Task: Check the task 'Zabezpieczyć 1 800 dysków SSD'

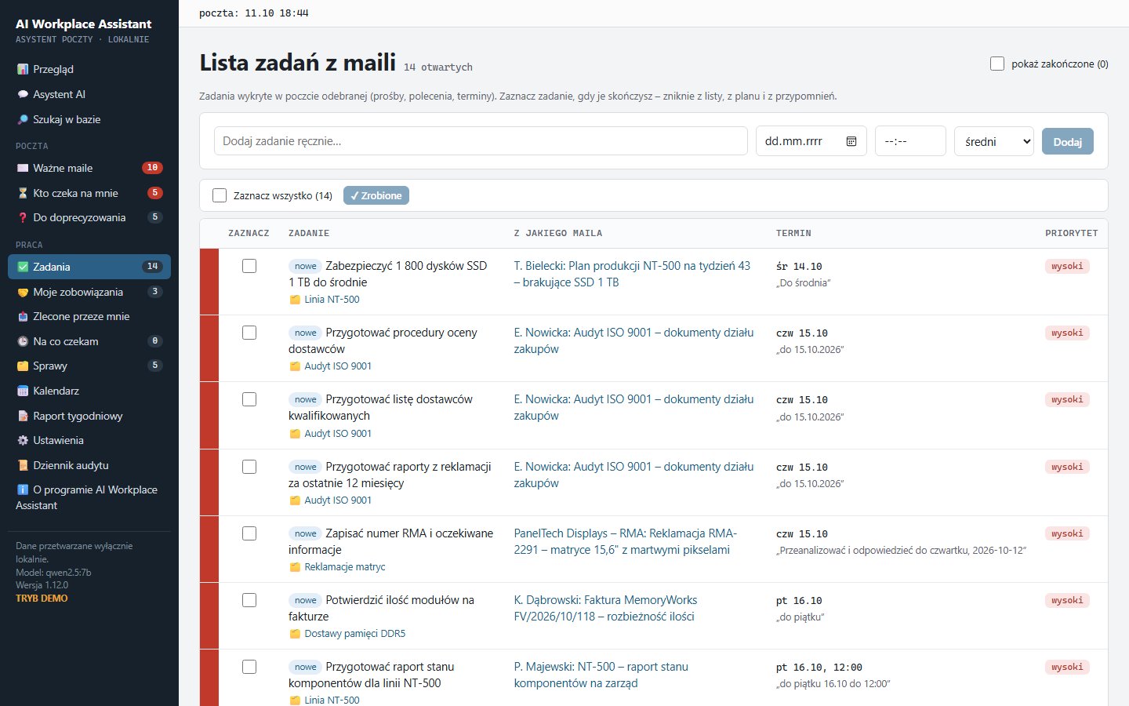Action: pyautogui.click(x=249, y=266)
